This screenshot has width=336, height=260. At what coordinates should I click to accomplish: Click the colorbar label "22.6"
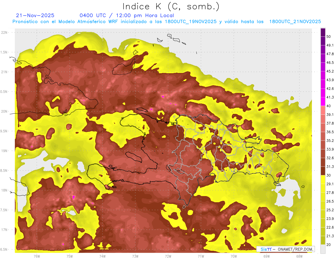[x=330, y=227]
